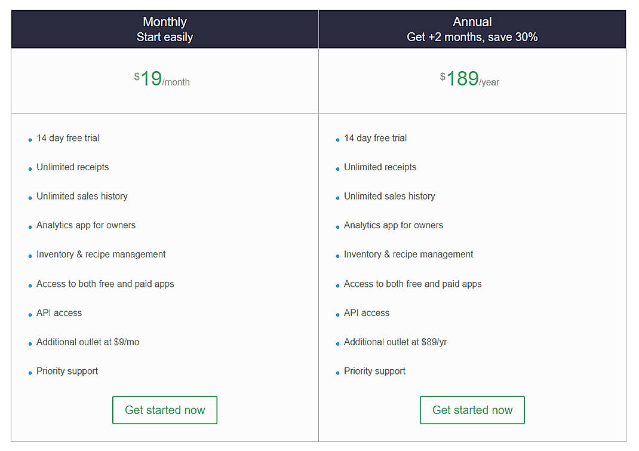The image size is (639, 451).
Task: Click 'Inventory & recipe management' under Monthly
Action: pyautogui.click(x=101, y=254)
